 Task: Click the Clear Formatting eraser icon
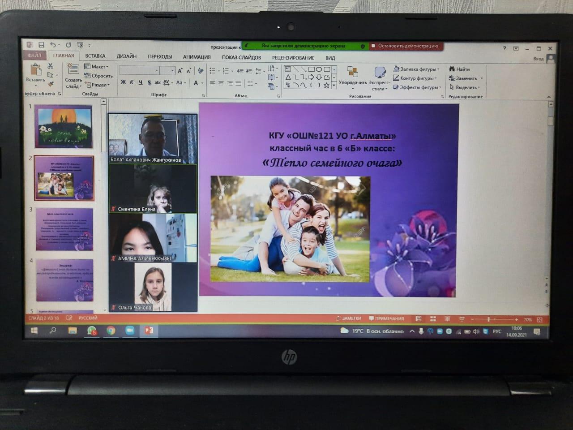pos(200,71)
